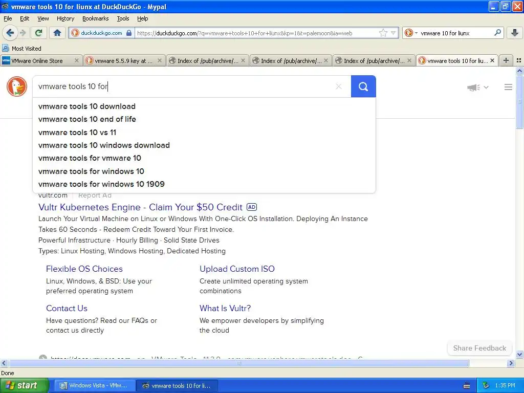Click vertical scrollbar up arrow
This screenshot has width=524, height=393.
point(519,71)
